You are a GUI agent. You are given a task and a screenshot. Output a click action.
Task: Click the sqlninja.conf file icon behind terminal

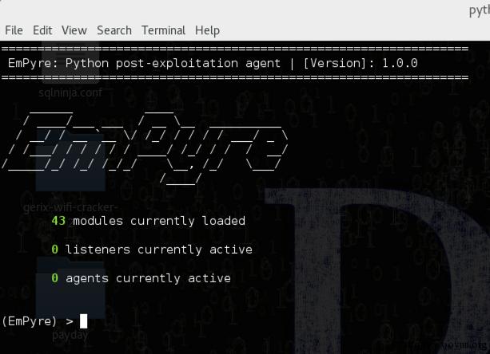tap(71, 62)
